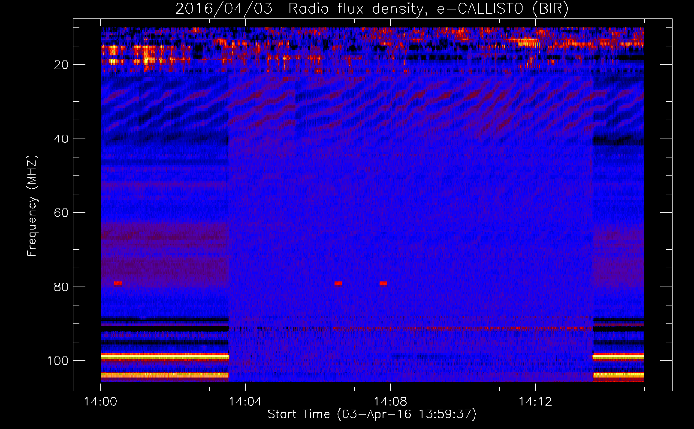Click the 14:12 time axis label
Image resolution: width=694 pixels, height=429 pixels.
[535, 402]
